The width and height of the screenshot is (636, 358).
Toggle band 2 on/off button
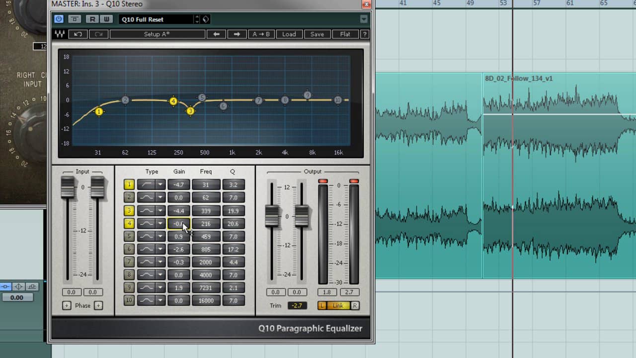pos(129,197)
